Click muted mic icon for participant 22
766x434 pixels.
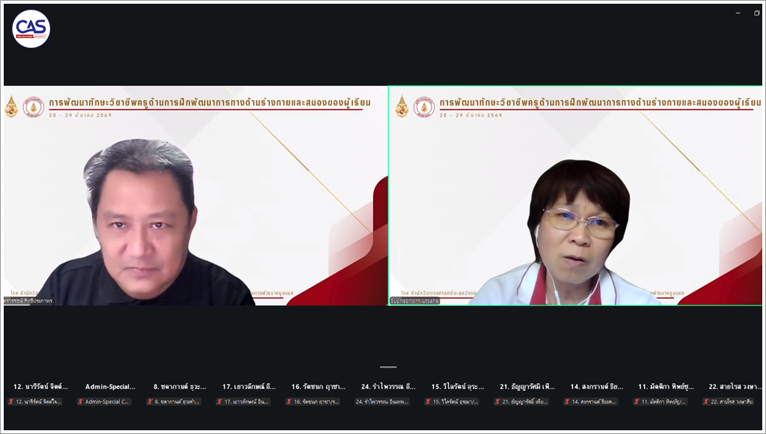pos(705,402)
